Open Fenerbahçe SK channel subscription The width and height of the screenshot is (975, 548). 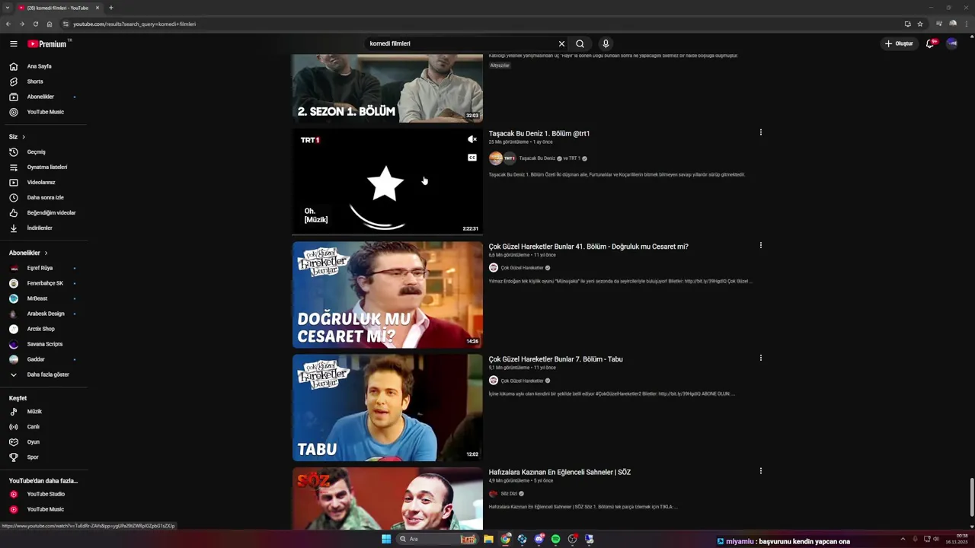coord(43,283)
